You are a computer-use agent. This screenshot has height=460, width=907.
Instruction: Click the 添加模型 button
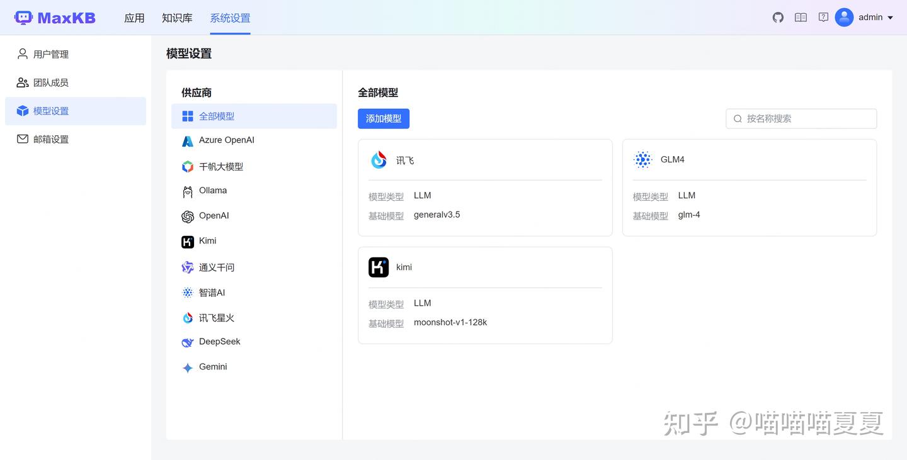[384, 118]
